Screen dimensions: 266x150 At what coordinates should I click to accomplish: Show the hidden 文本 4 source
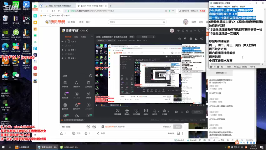tap(62, 46)
